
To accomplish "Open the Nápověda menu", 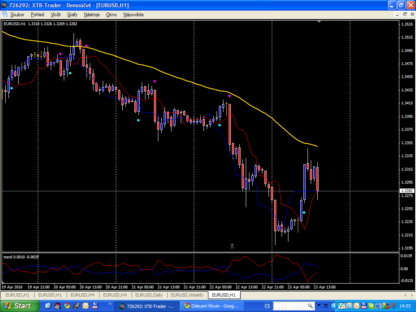I will (133, 15).
